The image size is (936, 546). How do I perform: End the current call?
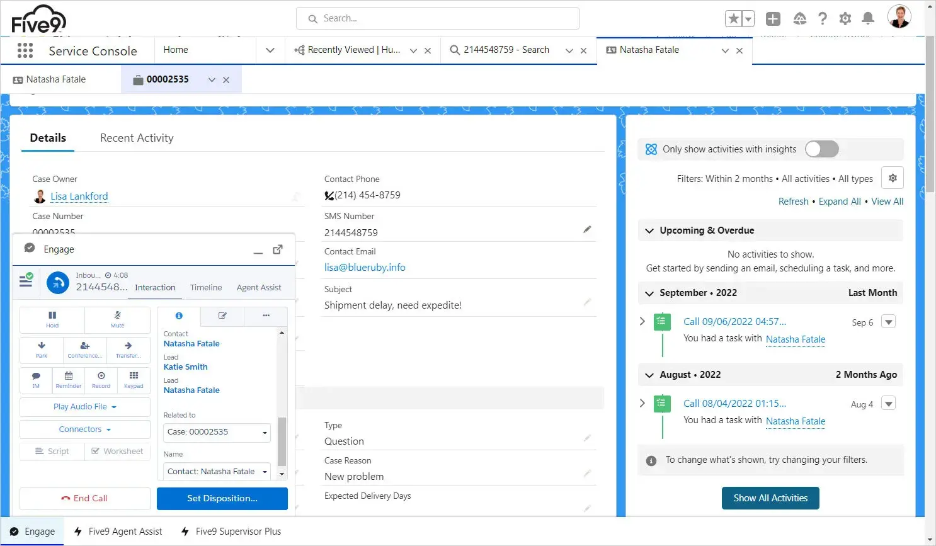[84, 498]
